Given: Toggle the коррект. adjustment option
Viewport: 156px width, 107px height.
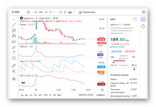Looking at the screenshot, I should pos(101,95).
